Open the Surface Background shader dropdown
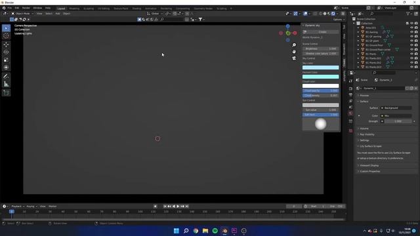Image resolution: width=420 pixels, height=236 pixels. [396, 108]
